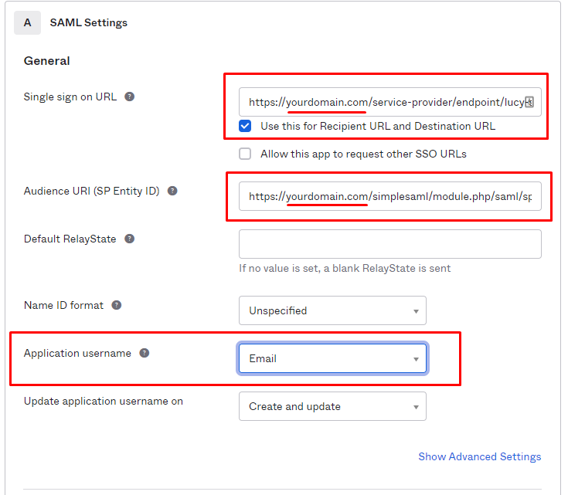Screen dimensions: 568x495
Task: Click the icon inside Single sign on URL field
Action: coord(529,102)
